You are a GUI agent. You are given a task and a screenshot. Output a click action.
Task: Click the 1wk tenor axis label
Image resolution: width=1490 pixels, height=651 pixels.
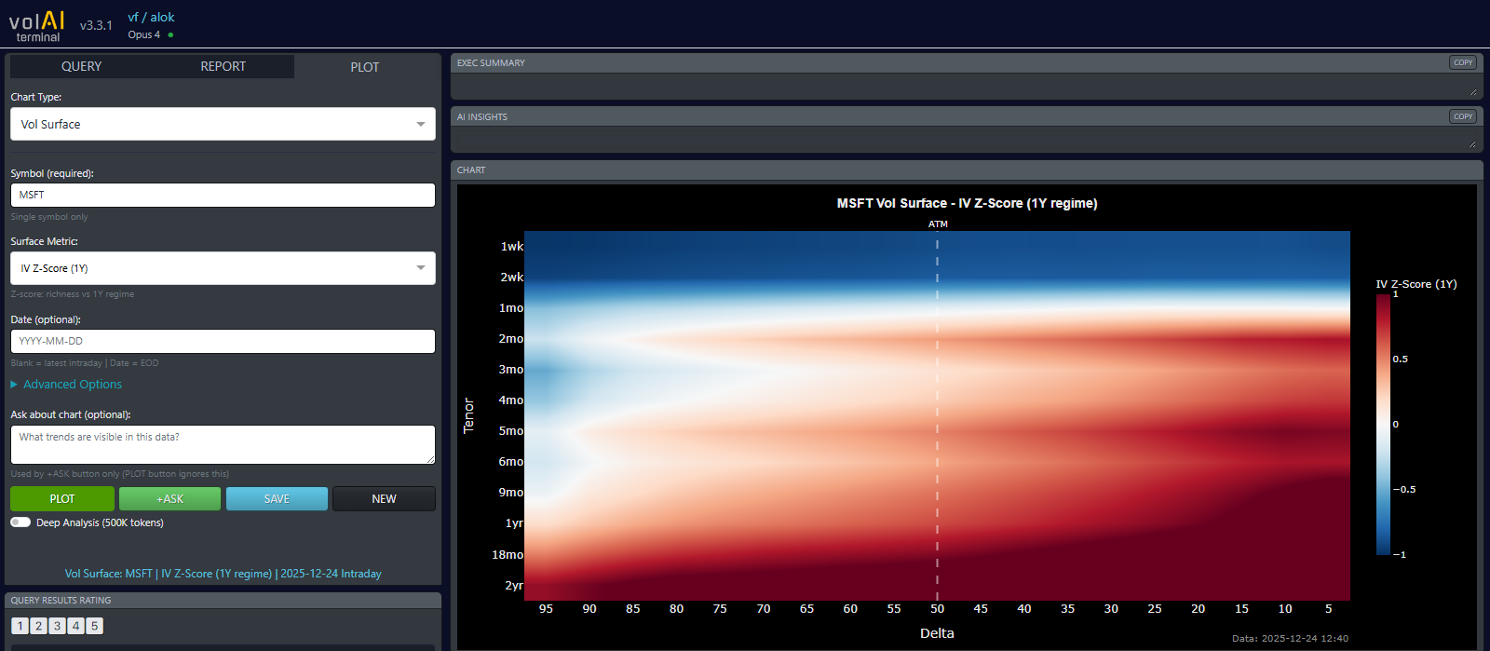512,246
